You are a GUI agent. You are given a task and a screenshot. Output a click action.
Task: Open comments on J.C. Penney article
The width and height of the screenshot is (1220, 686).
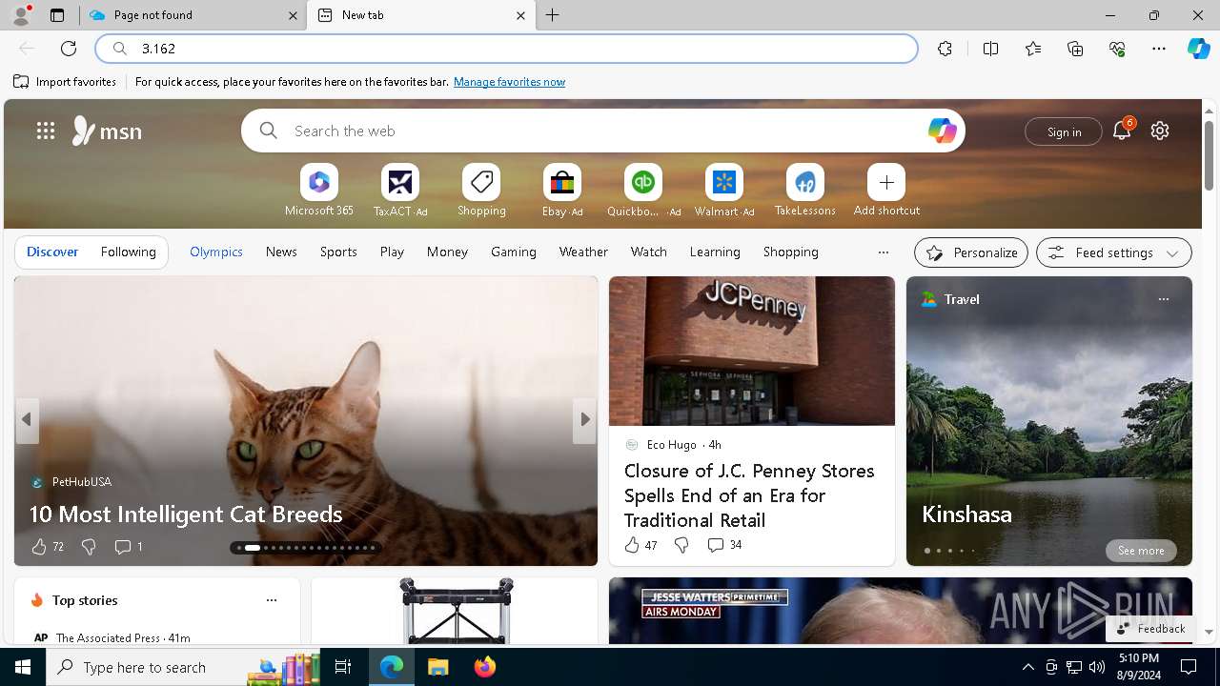click(x=724, y=545)
